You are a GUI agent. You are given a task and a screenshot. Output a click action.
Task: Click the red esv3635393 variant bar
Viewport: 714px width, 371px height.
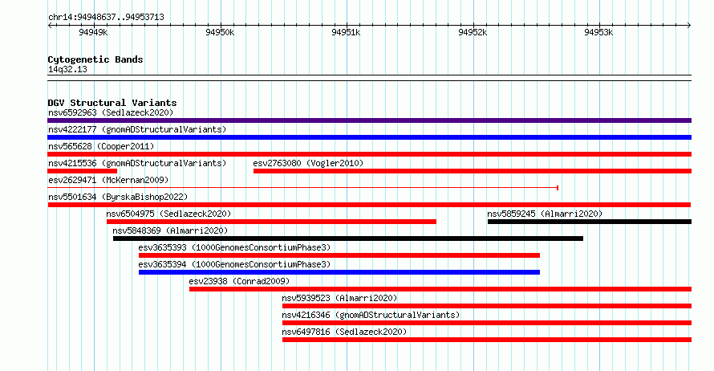click(x=339, y=255)
